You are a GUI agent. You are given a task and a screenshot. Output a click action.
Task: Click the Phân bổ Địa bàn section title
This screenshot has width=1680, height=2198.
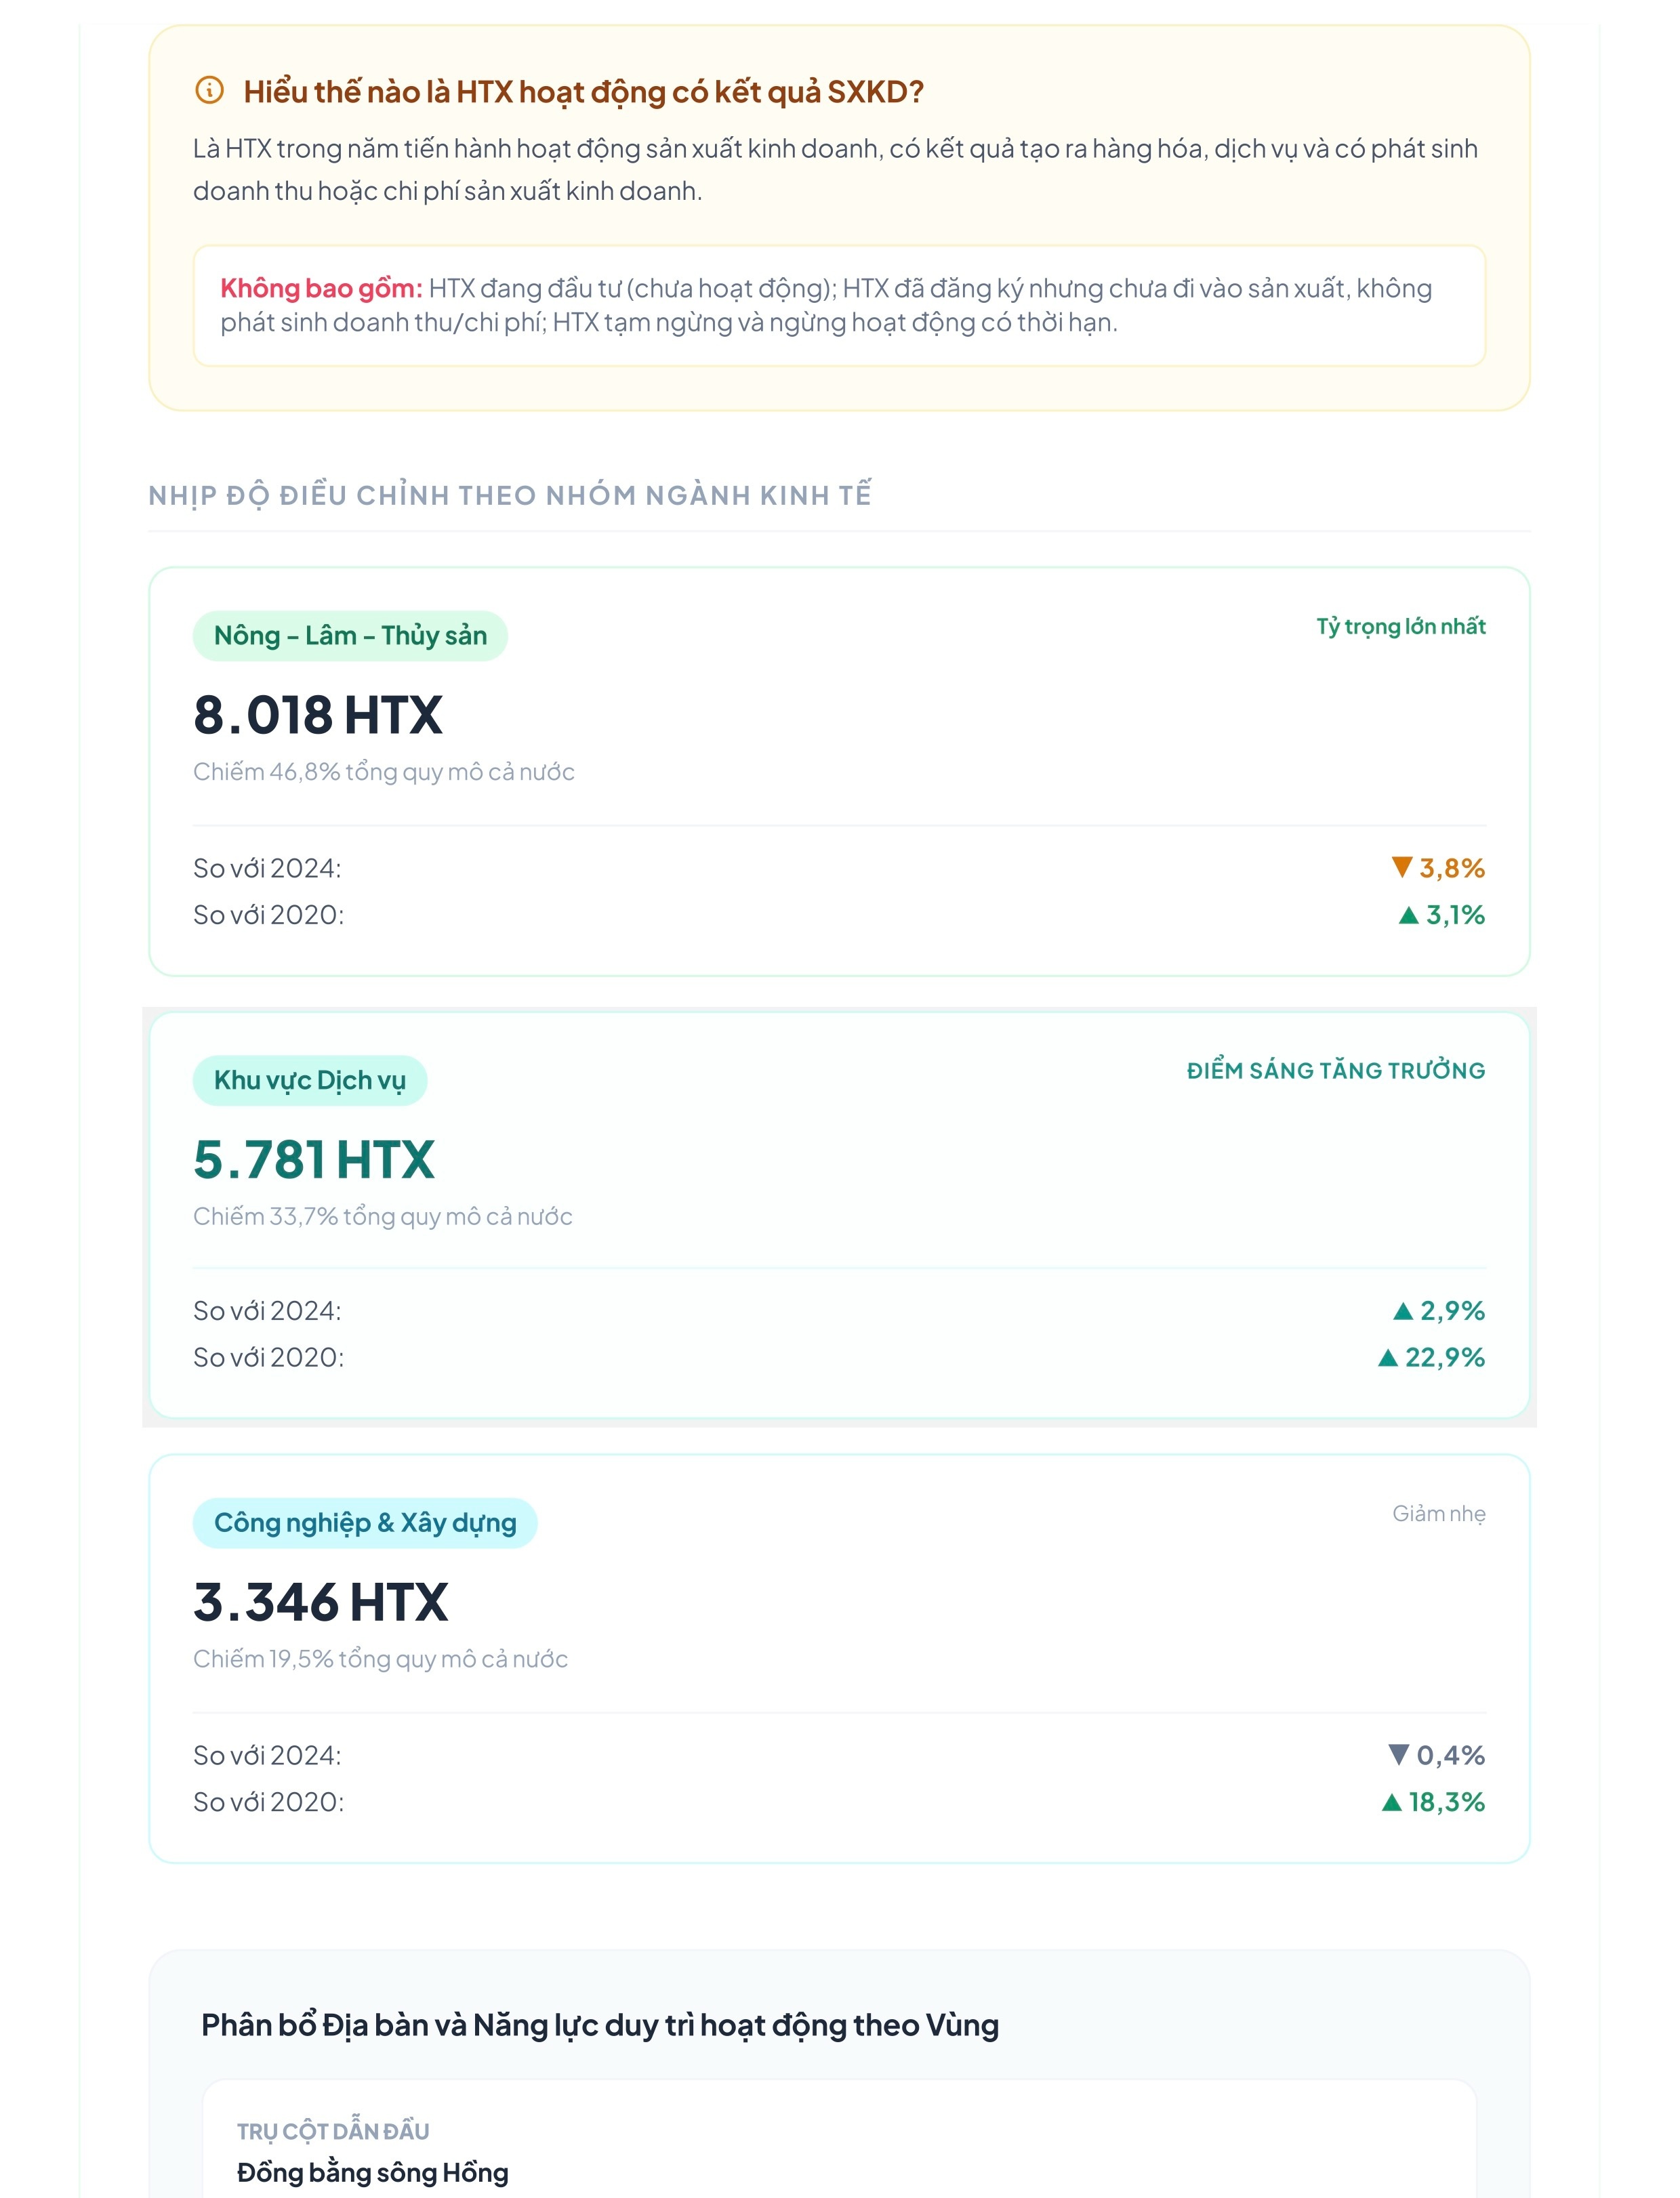click(x=600, y=2025)
